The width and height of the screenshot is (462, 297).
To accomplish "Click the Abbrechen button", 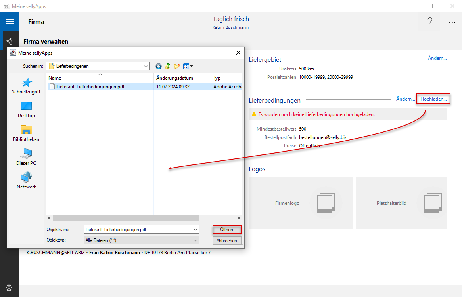I will tap(227, 240).
